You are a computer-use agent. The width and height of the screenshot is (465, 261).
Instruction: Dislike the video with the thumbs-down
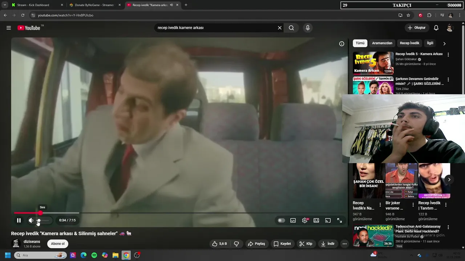[236, 244]
